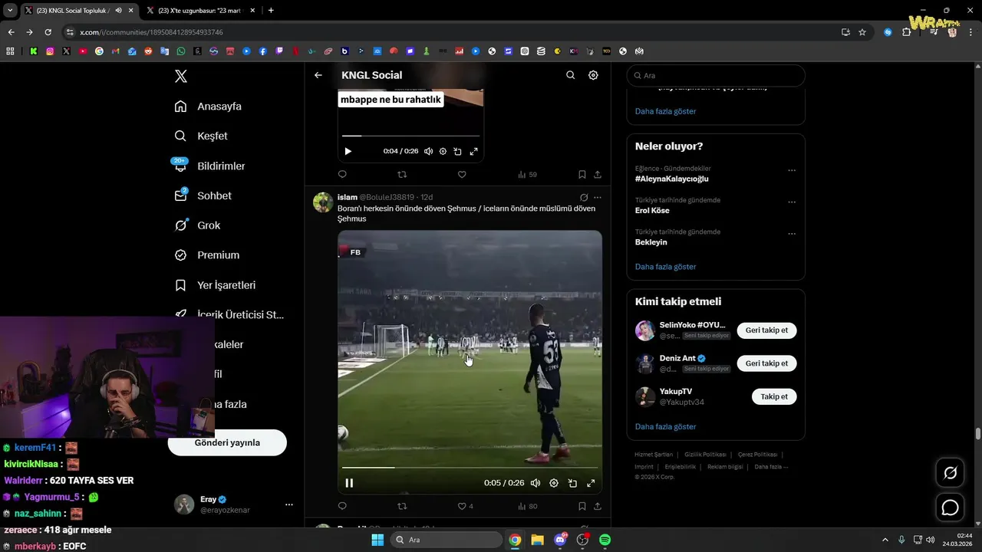The image size is (982, 552).
Task: Enter fullscreen on the mbappe video
Action: tap(473, 152)
